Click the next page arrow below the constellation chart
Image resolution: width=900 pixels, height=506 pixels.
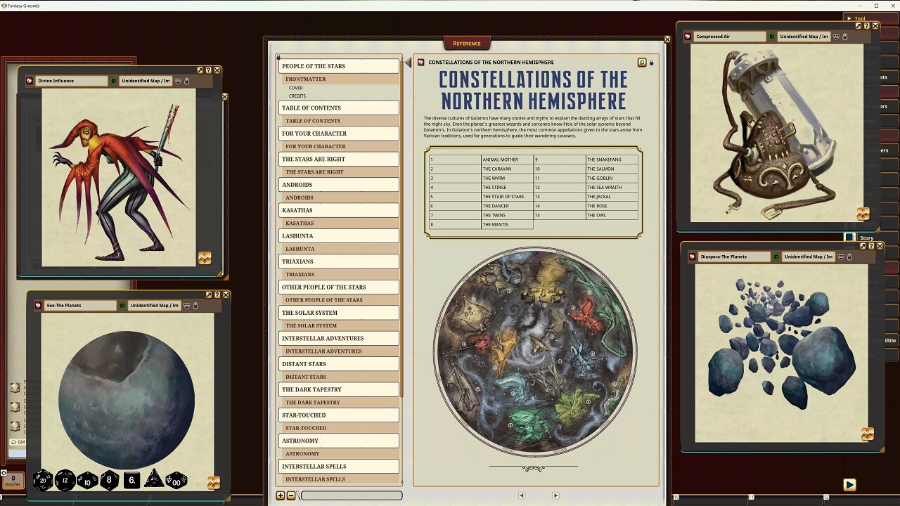click(x=555, y=495)
